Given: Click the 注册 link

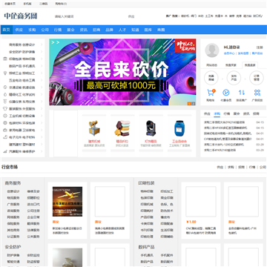Looking at the screenshot, I should pos(260,47).
